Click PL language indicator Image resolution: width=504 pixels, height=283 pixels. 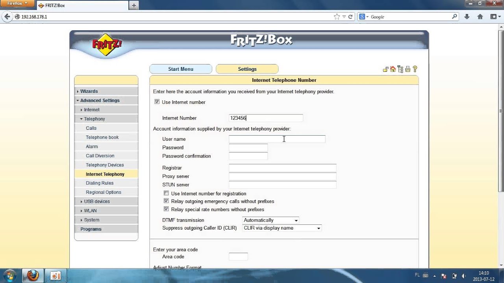417,275
